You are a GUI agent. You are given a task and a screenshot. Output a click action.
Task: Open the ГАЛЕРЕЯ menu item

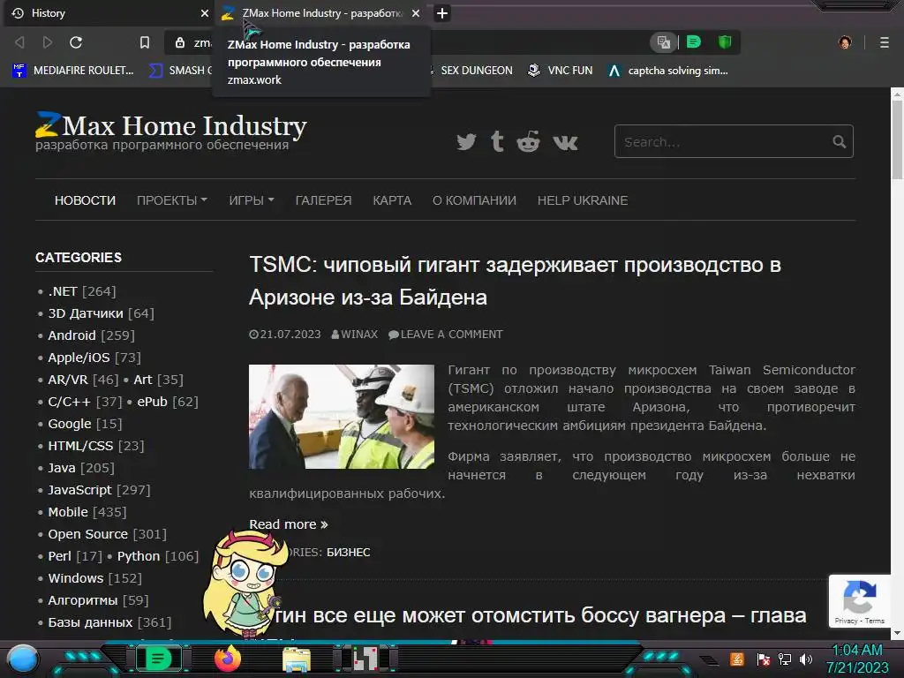click(x=323, y=200)
